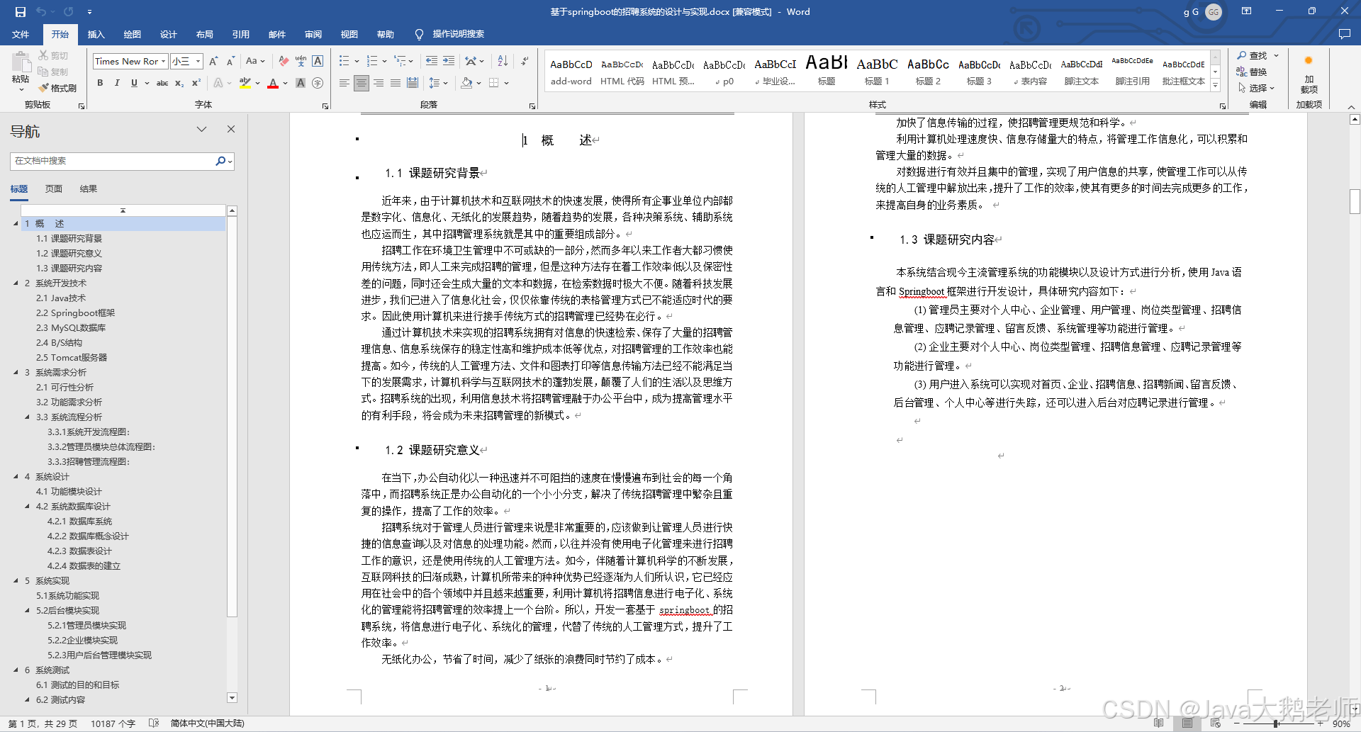Collapse the 系统需求分析 heading in navigation pane
This screenshot has height=732, width=1361.
click(17, 372)
